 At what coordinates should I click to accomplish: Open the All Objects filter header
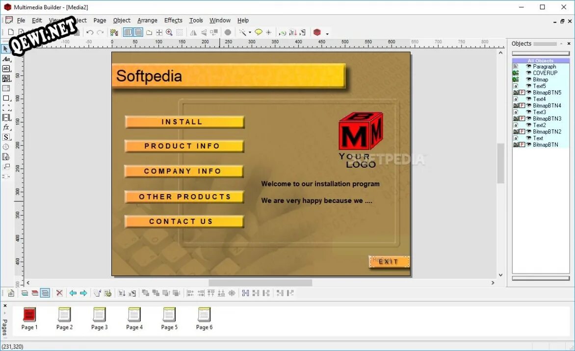(541, 60)
